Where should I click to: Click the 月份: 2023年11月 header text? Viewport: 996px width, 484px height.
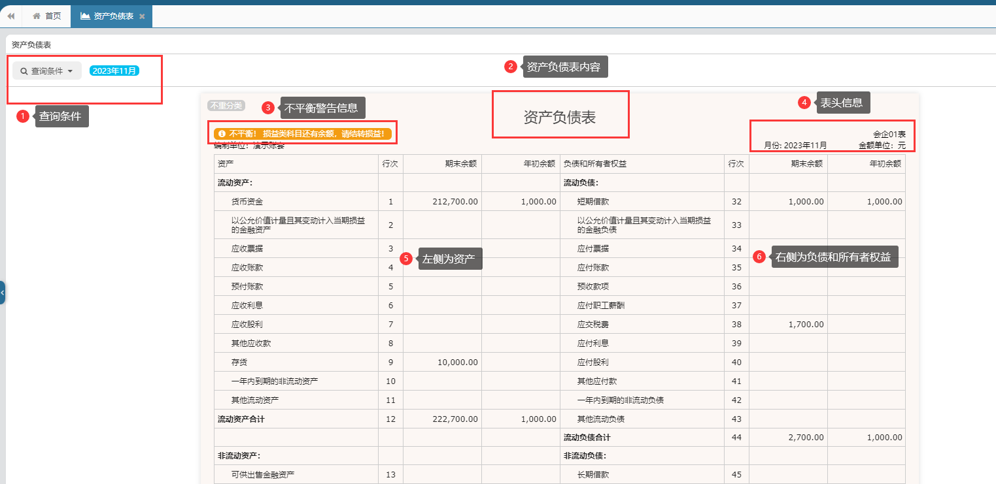[x=795, y=145]
